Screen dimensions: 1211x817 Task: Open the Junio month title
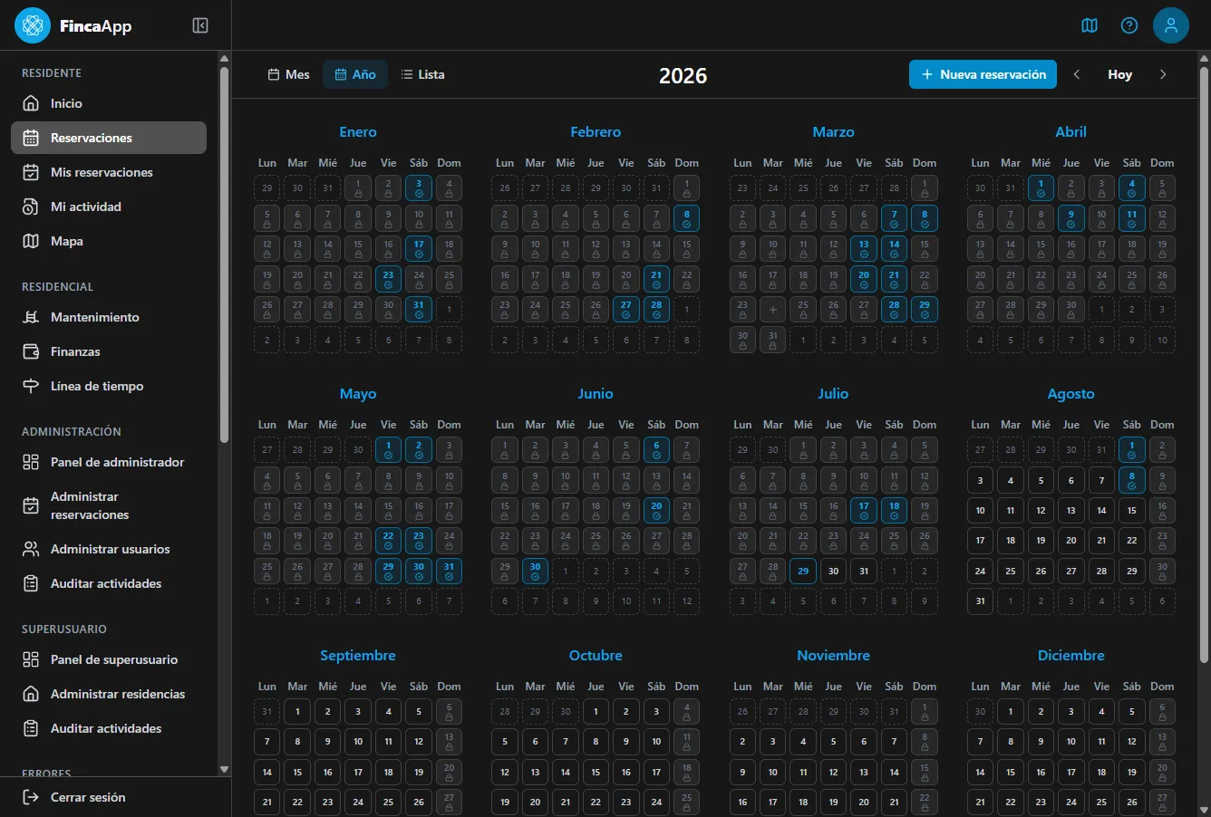pyautogui.click(x=596, y=393)
